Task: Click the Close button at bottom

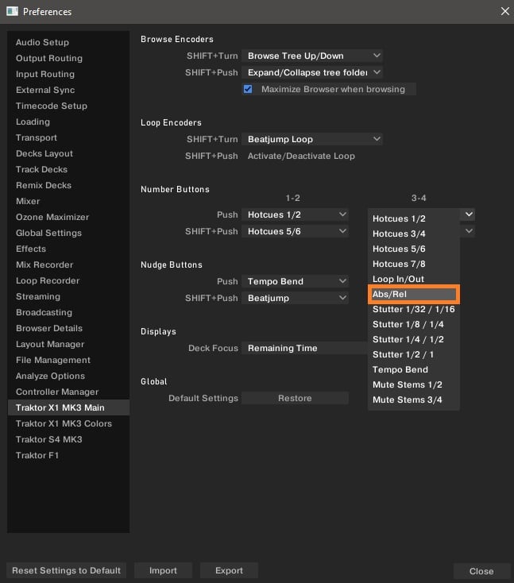Action: (x=481, y=571)
